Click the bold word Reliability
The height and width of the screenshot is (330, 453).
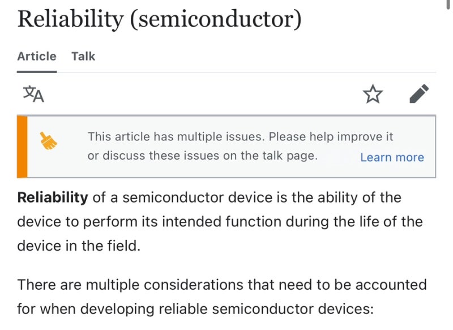click(53, 198)
